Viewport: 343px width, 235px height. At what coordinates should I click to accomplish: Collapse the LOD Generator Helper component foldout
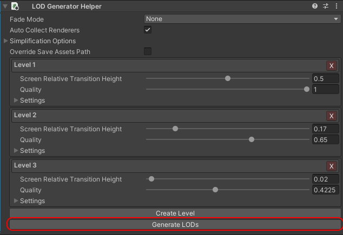[5, 6]
